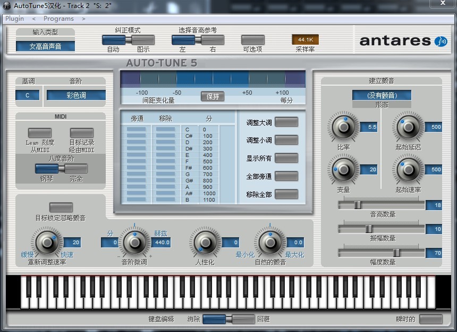457x332 pixels.
Task: Toggle 选择音高参考 switch between 左 and 右
Action: coord(198,40)
